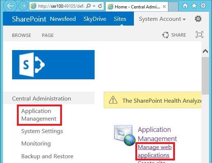Open the SharePoint settings gear
Screen dimensions: 212x163
(x=198, y=19)
